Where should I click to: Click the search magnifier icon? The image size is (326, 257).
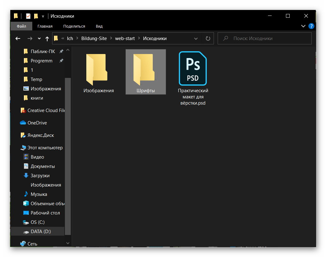tap(226, 38)
